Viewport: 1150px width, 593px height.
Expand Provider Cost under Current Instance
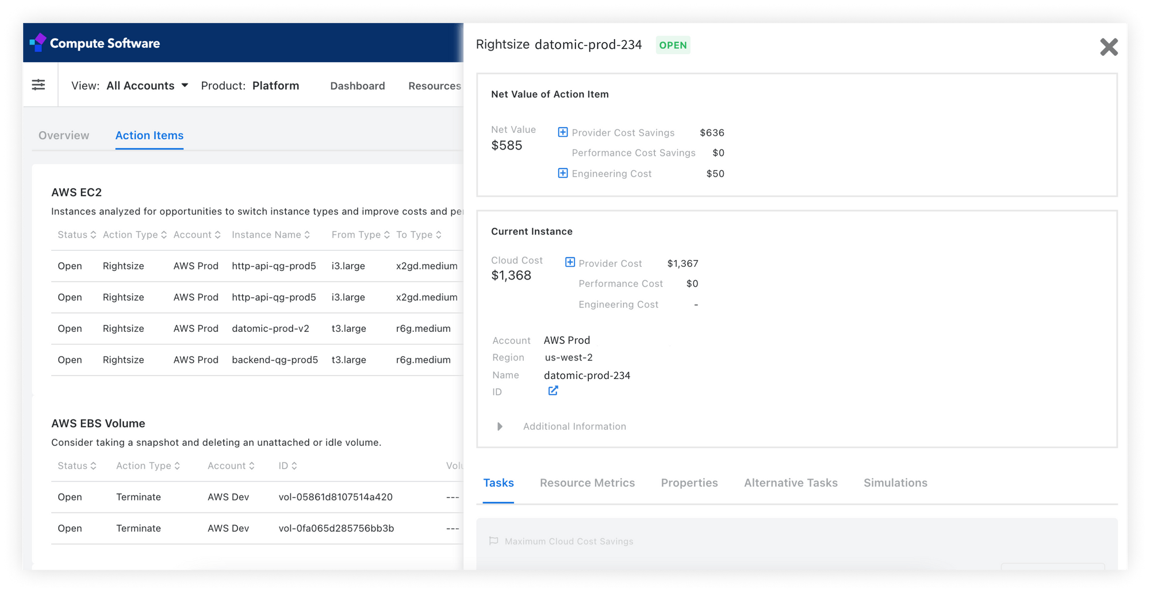[570, 262]
